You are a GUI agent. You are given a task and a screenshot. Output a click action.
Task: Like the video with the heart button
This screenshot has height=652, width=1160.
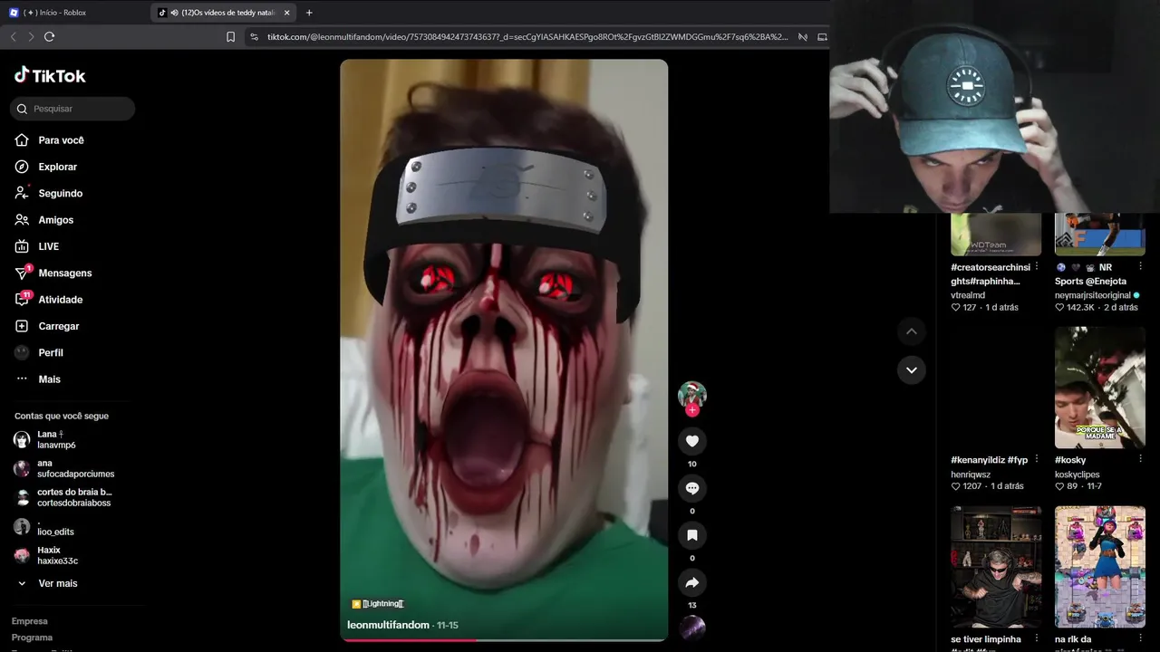point(692,441)
